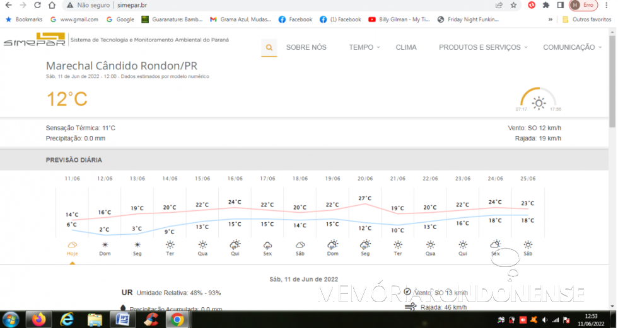Open the browser home page icon

52,5
